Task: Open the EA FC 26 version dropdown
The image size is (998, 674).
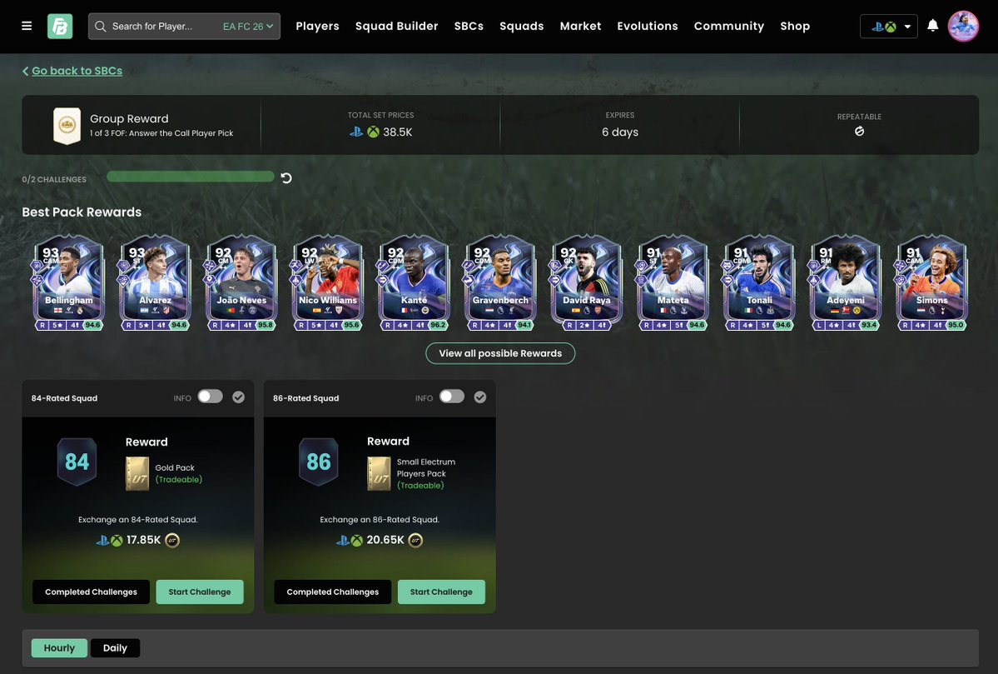Action: point(245,24)
